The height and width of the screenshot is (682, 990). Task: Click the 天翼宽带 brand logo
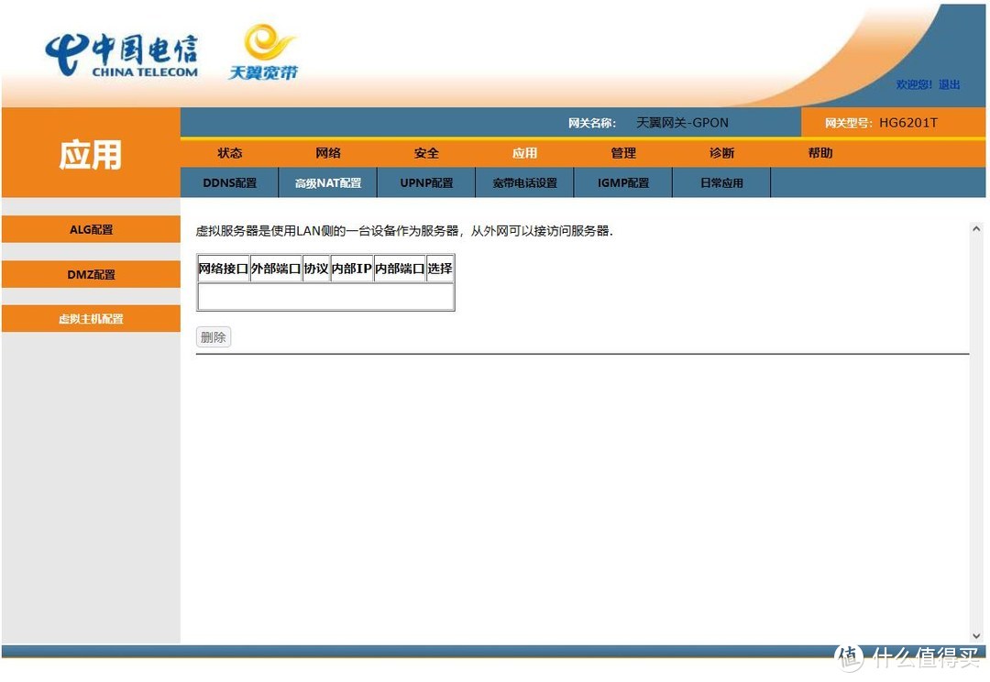[264, 51]
